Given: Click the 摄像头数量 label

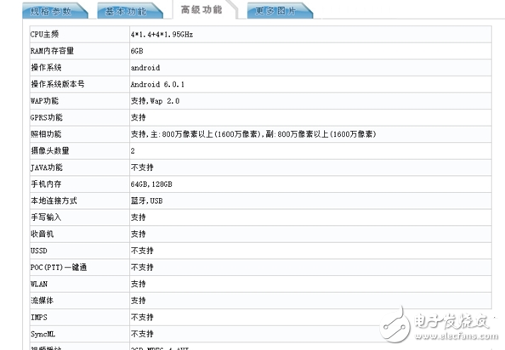Looking at the screenshot, I should point(50,151).
